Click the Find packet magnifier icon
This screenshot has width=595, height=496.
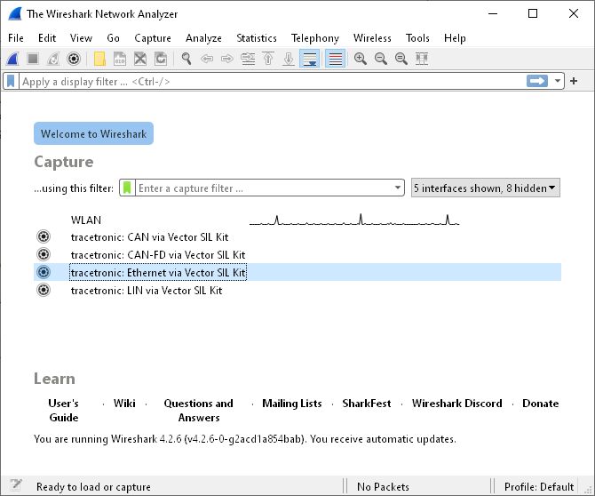186,59
